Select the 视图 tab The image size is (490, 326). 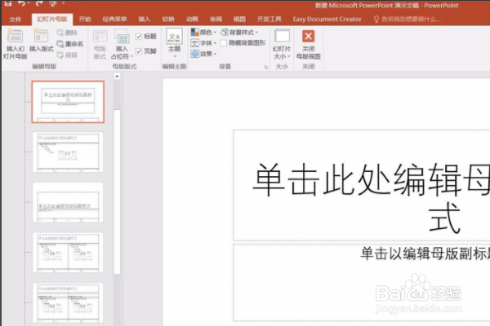[x=239, y=20]
